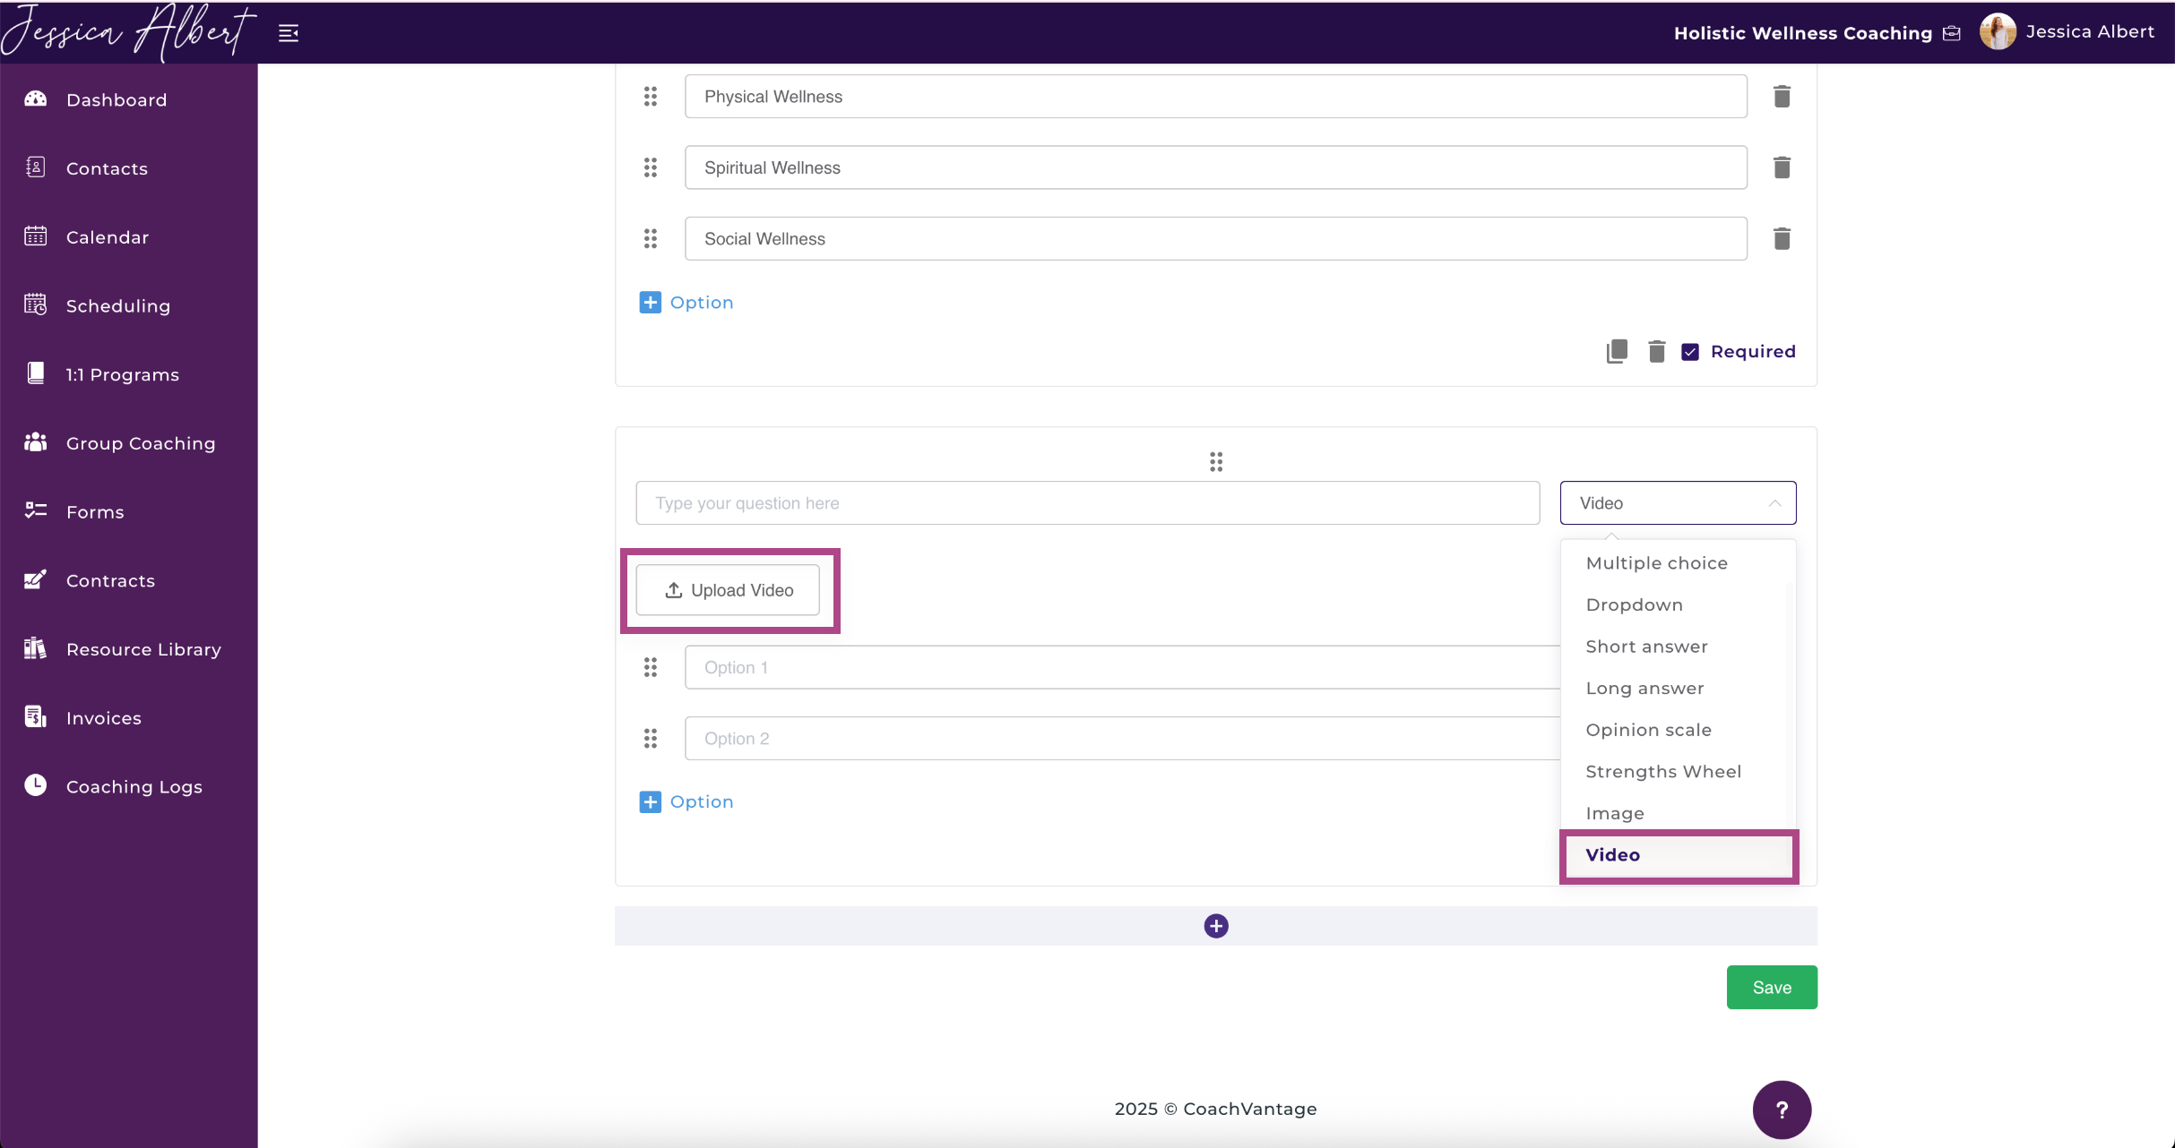Delete the Spiritual Wellness option

click(1782, 167)
